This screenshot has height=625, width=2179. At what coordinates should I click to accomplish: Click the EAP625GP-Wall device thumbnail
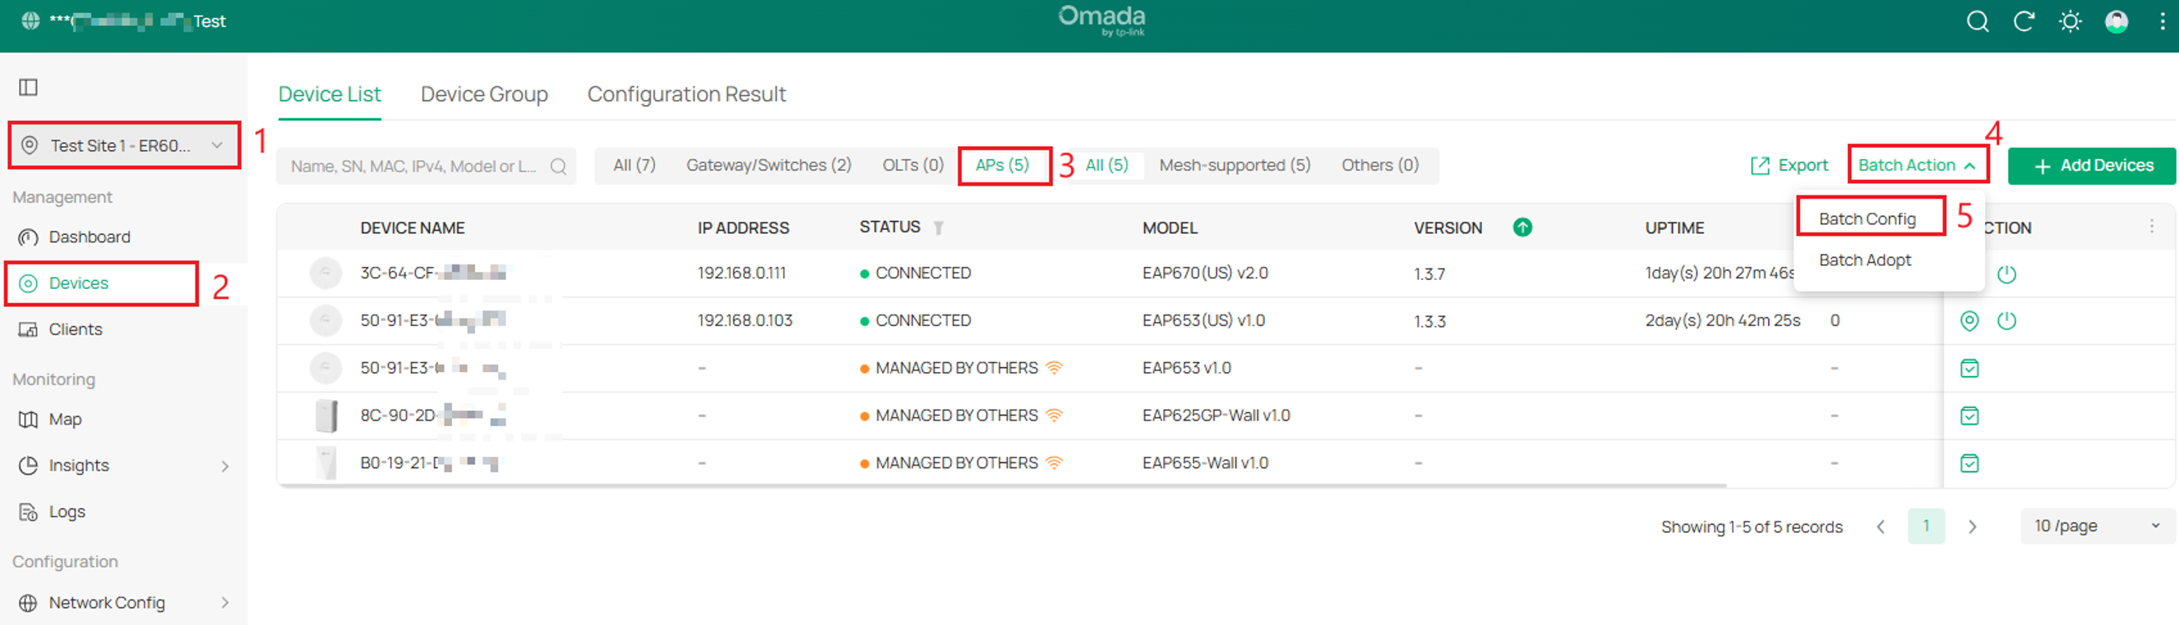[325, 416]
